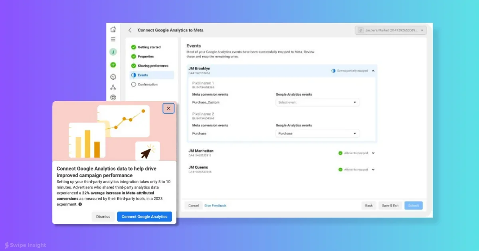Click the JM Manhattan property title

pos(201,151)
